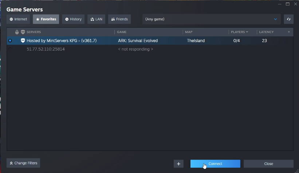Open the LAN tab
The height and width of the screenshot is (173, 299).
pos(96,19)
